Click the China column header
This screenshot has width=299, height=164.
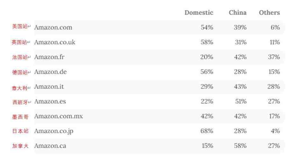click(238, 13)
